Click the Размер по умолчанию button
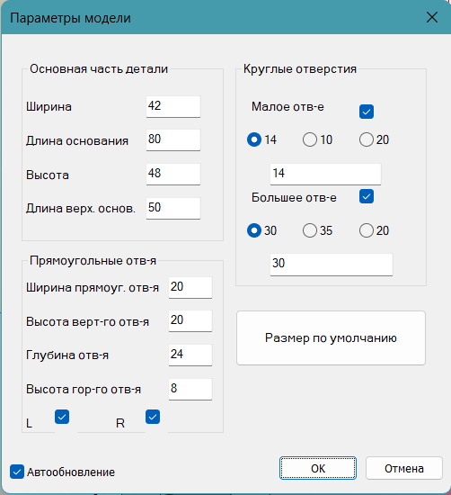Image resolution: width=451 pixels, height=495 pixels. click(x=331, y=338)
